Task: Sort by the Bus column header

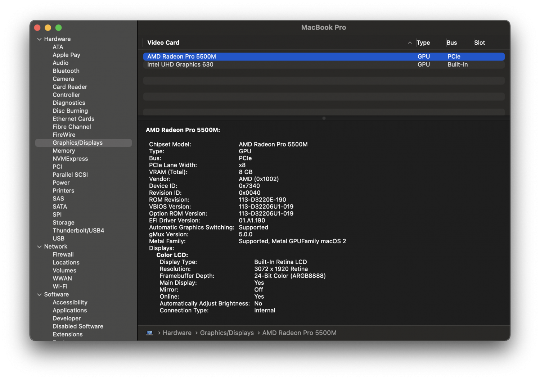Action: (x=451, y=43)
